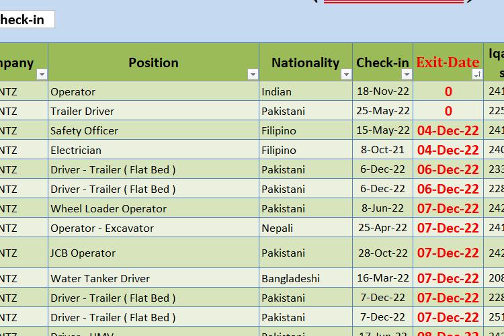Select the 16-Mar-22 check-in cell
The image size is (504, 336).
click(382, 278)
